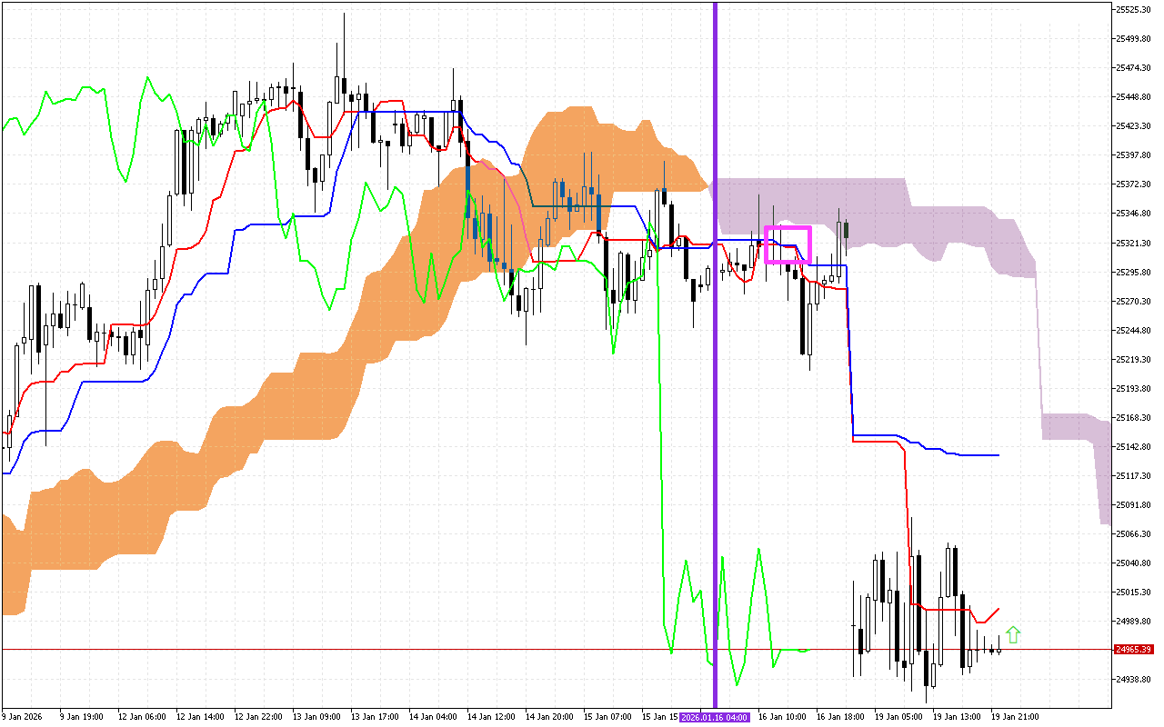The image size is (1164, 727).
Task: Select the magenta rectangle marker on chart
Action: (x=788, y=228)
